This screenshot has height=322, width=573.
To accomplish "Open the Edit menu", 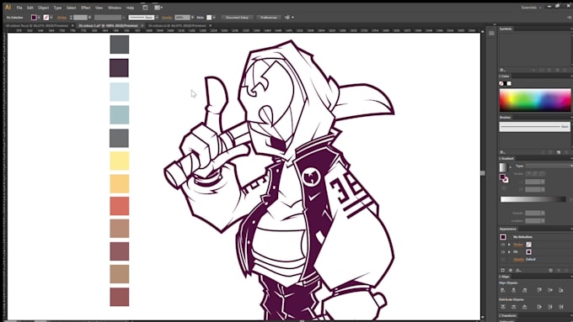I will coord(30,8).
